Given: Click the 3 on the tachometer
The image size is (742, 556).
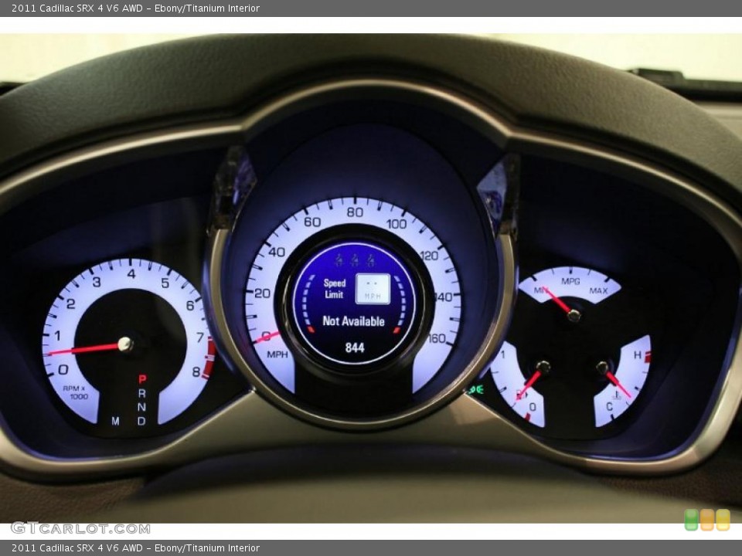Looking at the screenshot, I should click(x=97, y=283).
